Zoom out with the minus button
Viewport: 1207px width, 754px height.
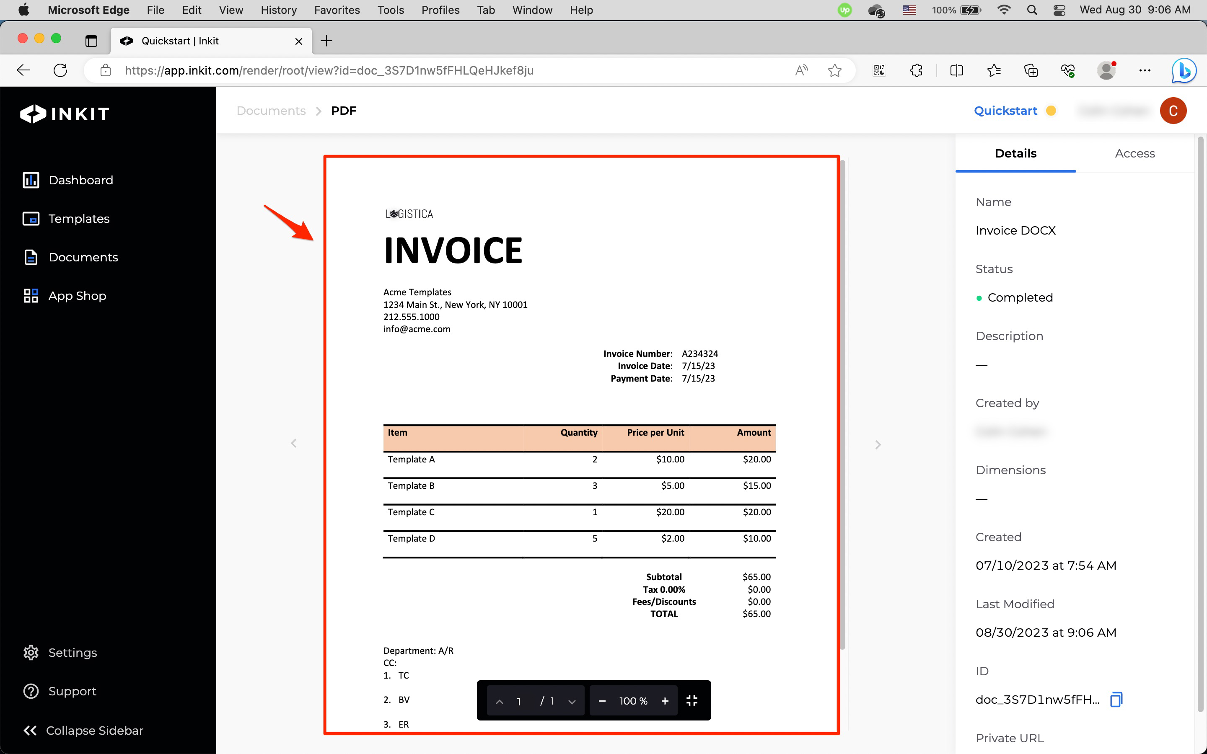pyautogui.click(x=602, y=701)
